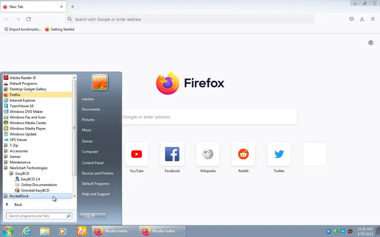Expand the RocketDock folder
Screen dimensions: 380x237
pyautogui.click(x=37, y=196)
